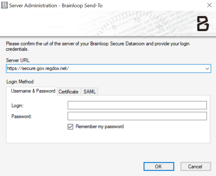Uncheck Remember my password checkbox

click(x=70, y=127)
